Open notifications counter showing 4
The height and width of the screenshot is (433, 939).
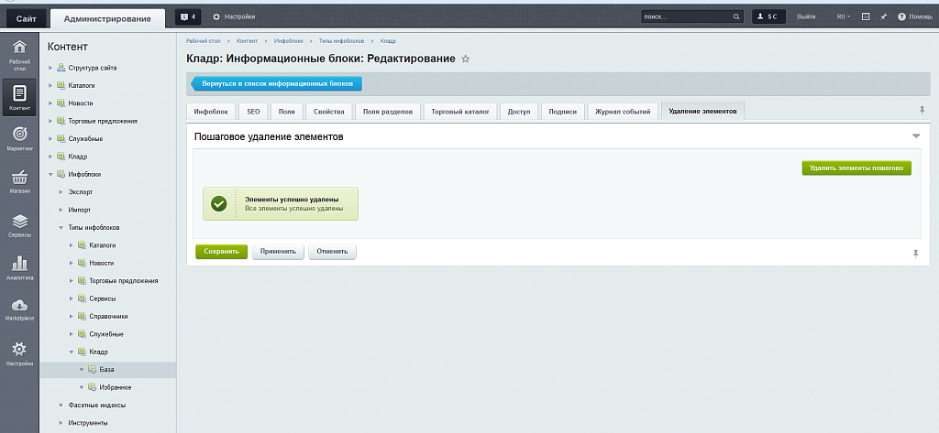(187, 16)
